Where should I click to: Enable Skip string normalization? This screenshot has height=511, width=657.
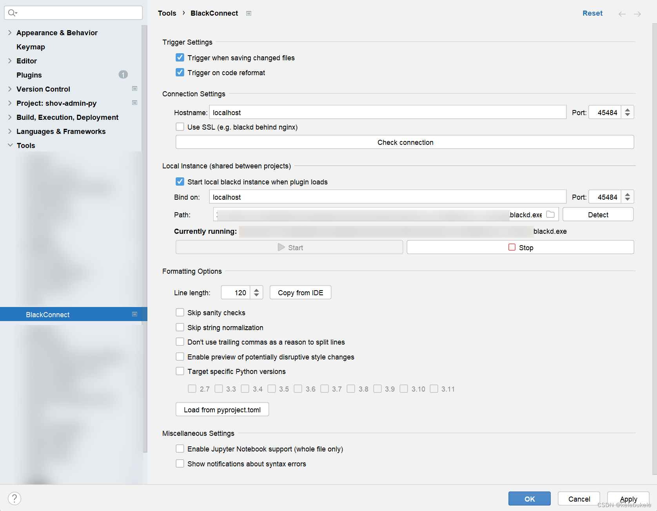tap(180, 327)
